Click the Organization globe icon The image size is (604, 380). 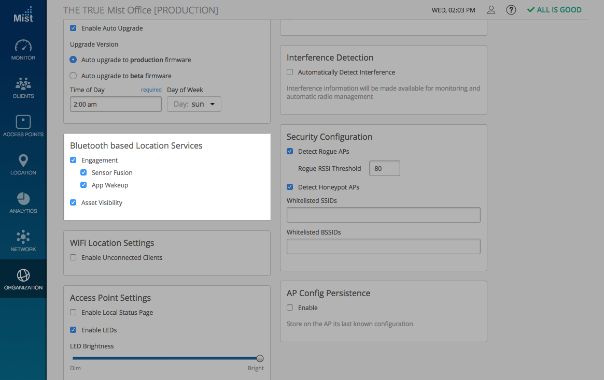tap(23, 275)
